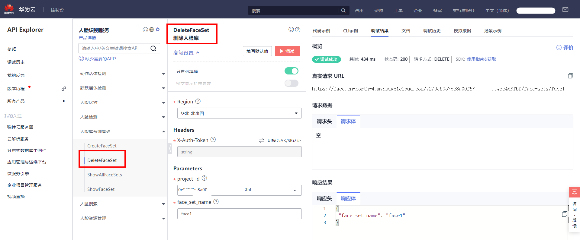This screenshot has height=240, width=580.
Task: Expand 人脸比对 category
Action: pos(163,103)
